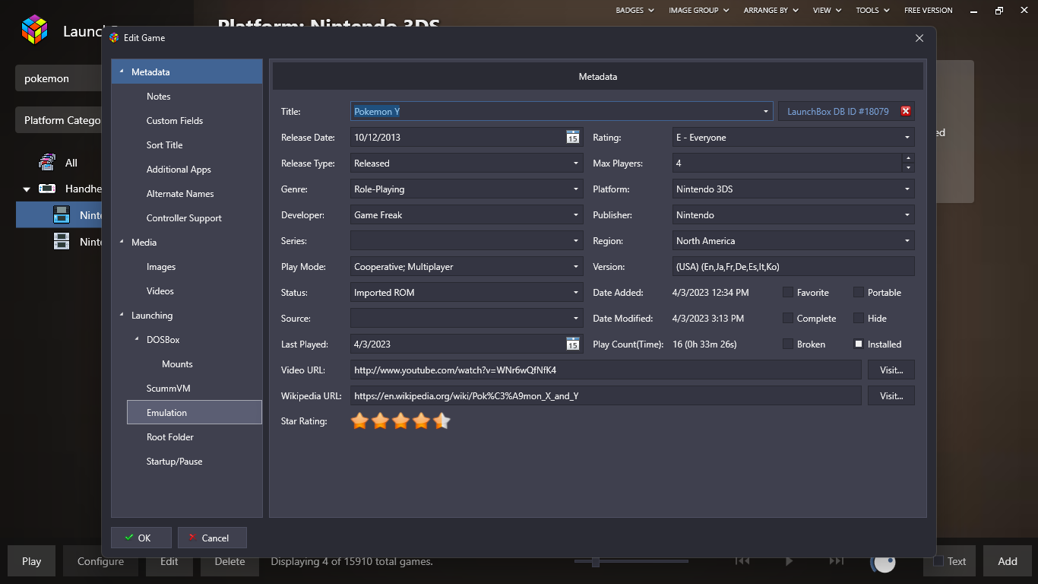
Task: Toggle the Installed checkbox
Action: [x=859, y=344]
